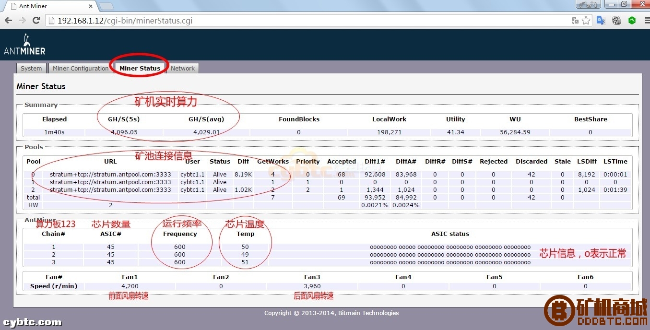
Task: Open the Miner Configuration tab
Action: coord(81,68)
